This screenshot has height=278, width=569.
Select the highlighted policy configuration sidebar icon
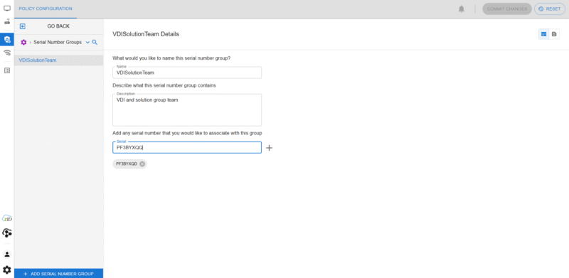[x=7, y=39]
